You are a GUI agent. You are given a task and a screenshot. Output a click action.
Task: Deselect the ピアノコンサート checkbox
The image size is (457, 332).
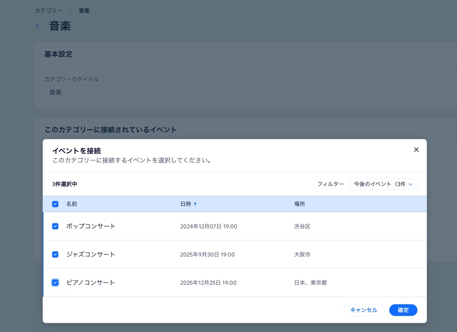click(55, 282)
